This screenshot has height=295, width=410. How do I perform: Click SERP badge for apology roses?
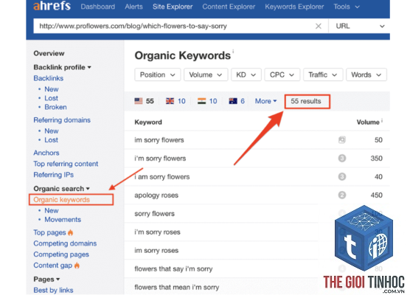click(x=341, y=195)
